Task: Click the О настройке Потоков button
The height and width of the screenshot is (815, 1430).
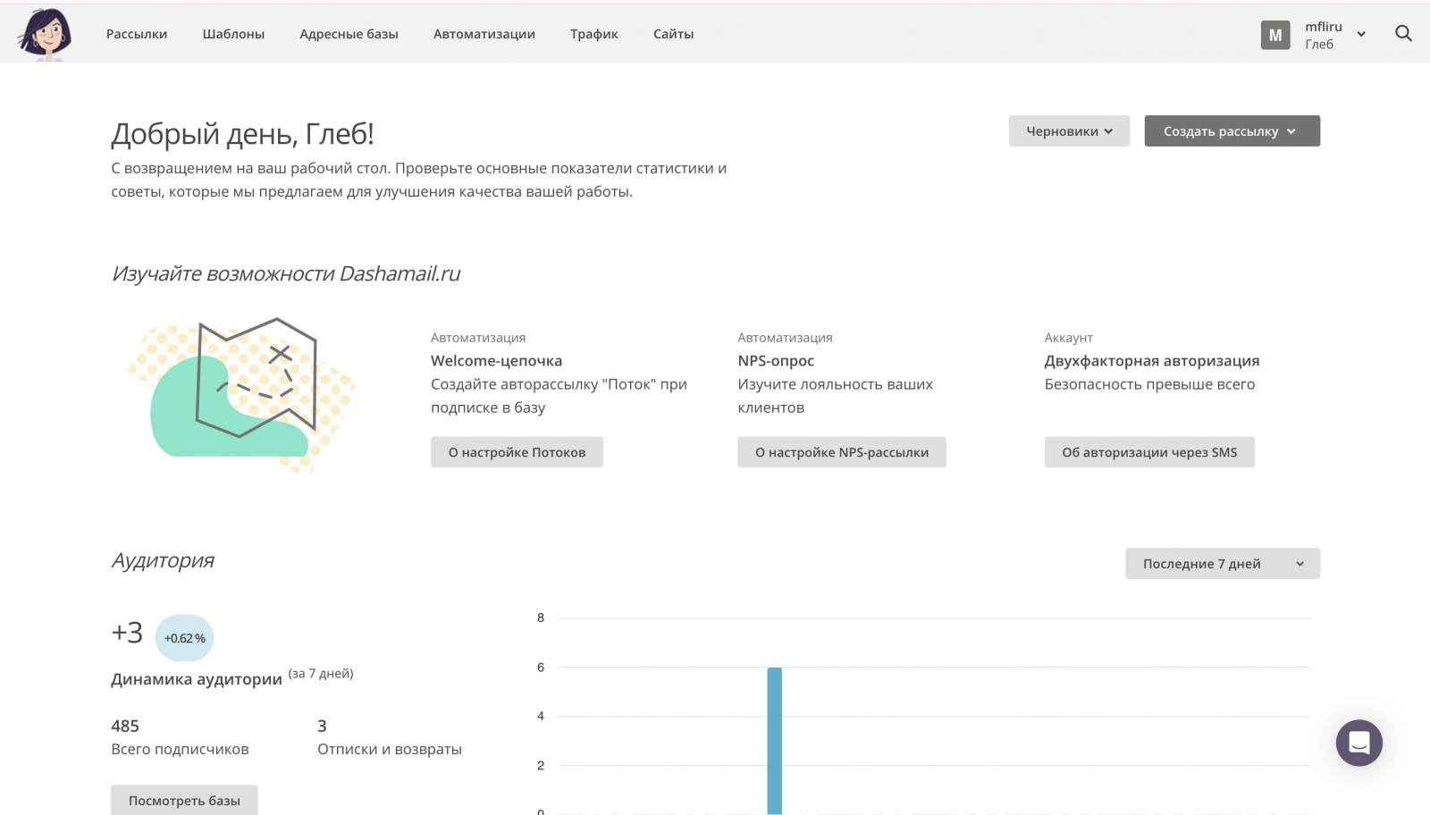Action: pyautogui.click(x=517, y=452)
